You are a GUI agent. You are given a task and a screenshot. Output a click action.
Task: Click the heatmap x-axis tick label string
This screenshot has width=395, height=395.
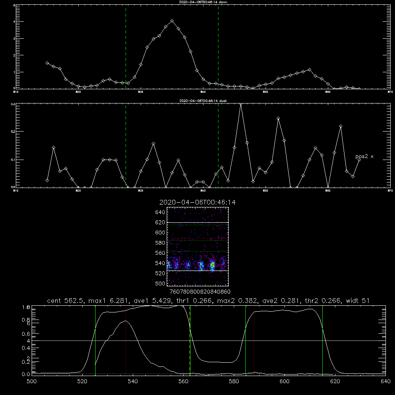[x=200, y=292]
